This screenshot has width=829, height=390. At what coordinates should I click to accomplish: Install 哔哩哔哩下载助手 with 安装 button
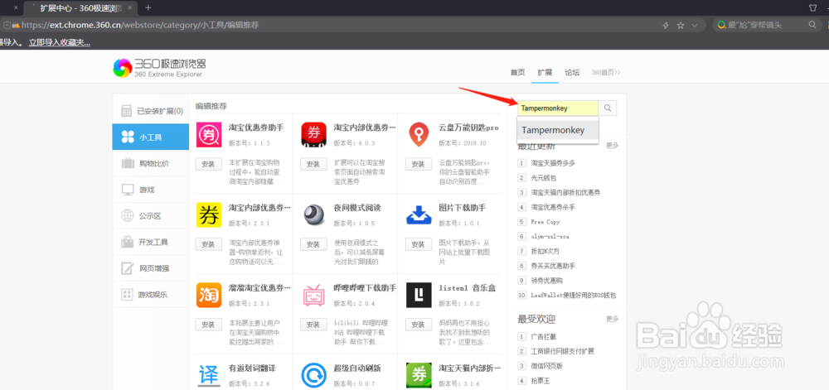pos(313,324)
